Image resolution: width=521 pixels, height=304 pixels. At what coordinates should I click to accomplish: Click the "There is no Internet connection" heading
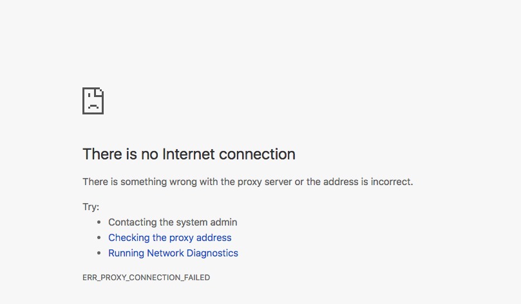pyautogui.click(x=189, y=154)
